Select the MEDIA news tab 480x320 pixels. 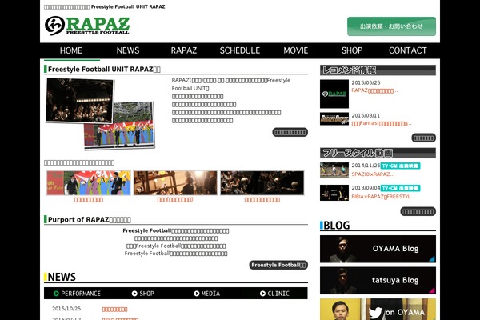pos(206,294)
